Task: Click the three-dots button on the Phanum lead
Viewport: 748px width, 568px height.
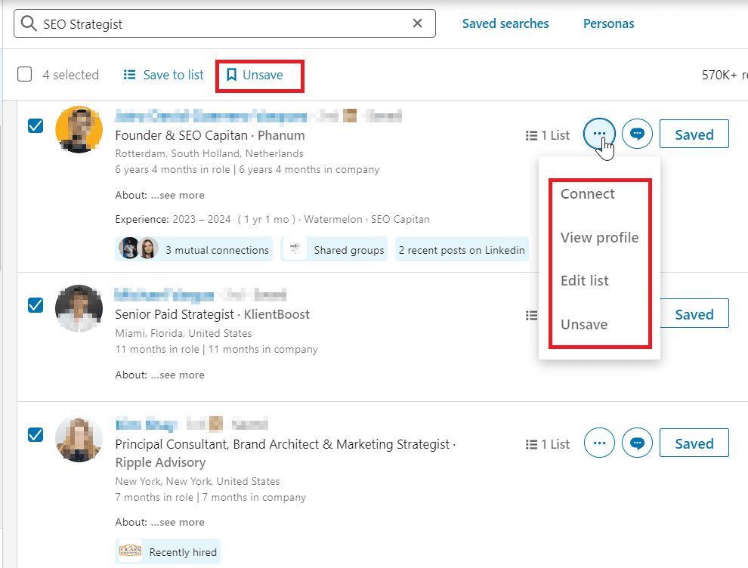Action: click(599, 134)
